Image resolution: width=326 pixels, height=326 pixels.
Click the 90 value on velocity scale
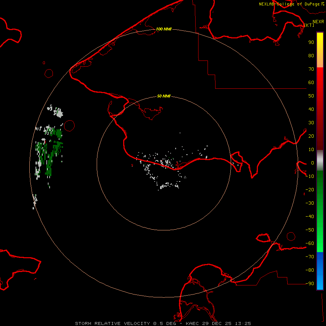(311, 42)
